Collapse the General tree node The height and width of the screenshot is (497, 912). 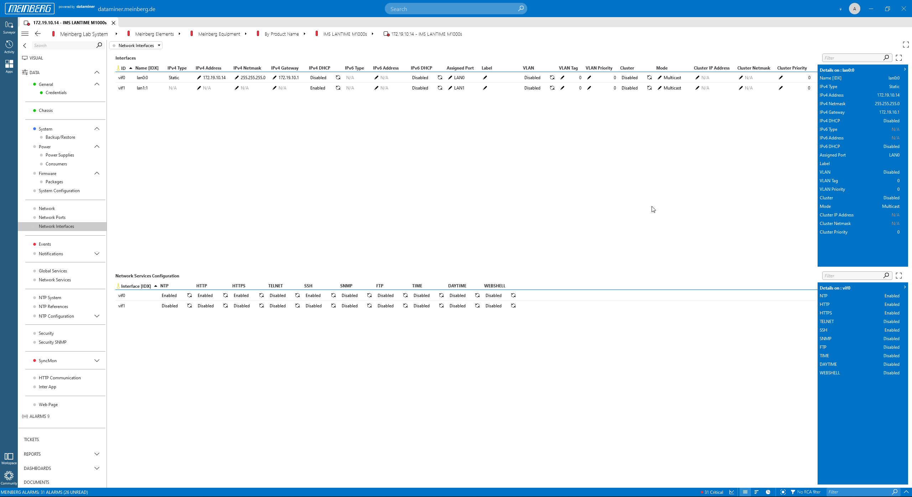97,84
